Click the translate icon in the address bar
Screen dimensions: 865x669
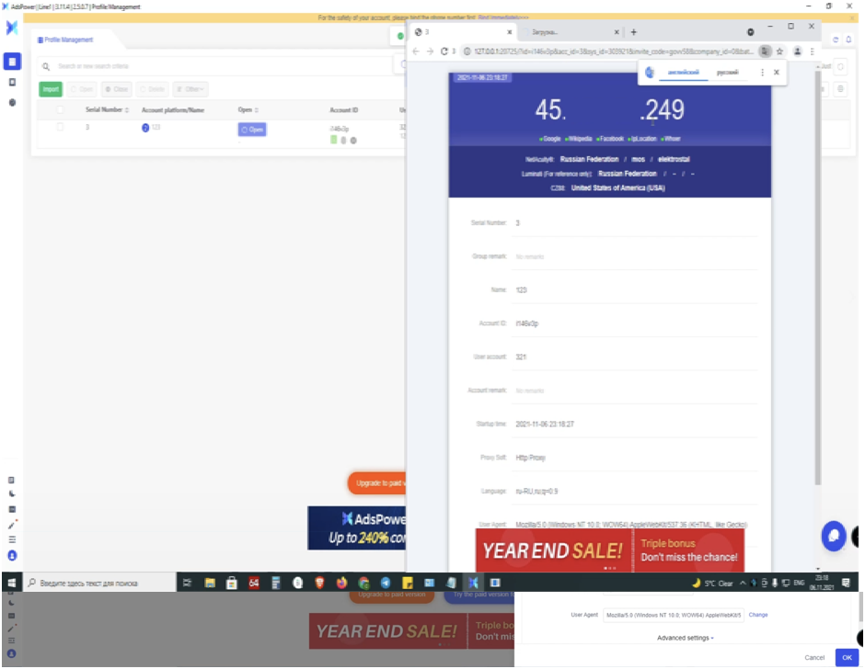(x=764, y=51)
